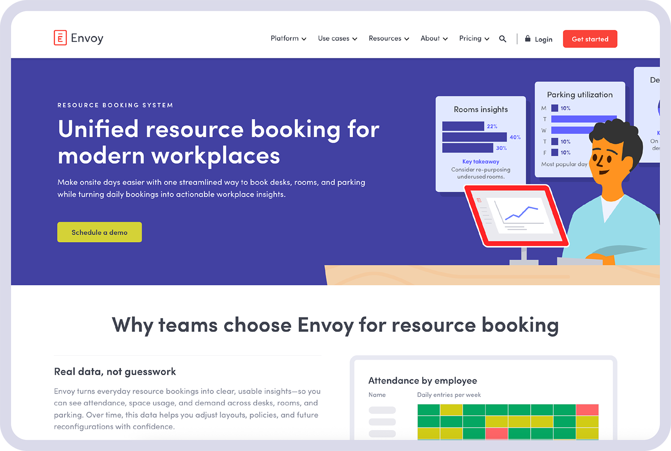Click the Parking utilization card
This screenshot has height=451, width=671.
click(580, 129)
